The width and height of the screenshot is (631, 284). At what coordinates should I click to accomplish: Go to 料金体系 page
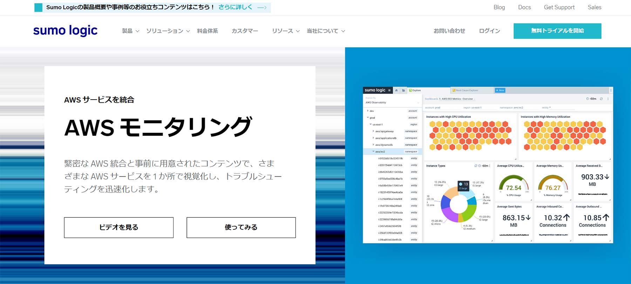208,31
